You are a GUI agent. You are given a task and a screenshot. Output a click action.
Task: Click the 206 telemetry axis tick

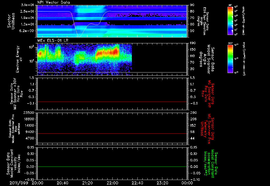pos(193,119)
